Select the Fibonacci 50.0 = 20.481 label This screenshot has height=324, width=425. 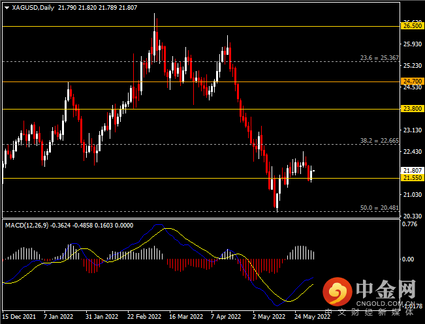[x=379, y=208]
